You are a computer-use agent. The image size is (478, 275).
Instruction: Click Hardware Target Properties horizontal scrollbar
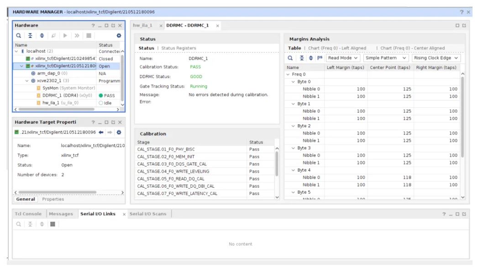pos(58,192)
